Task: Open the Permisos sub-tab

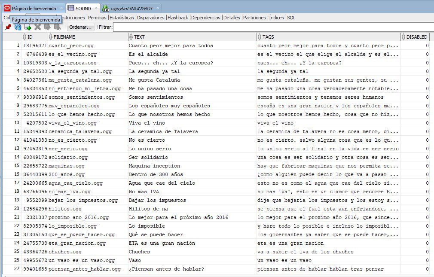Action: [x=97, y=18]
